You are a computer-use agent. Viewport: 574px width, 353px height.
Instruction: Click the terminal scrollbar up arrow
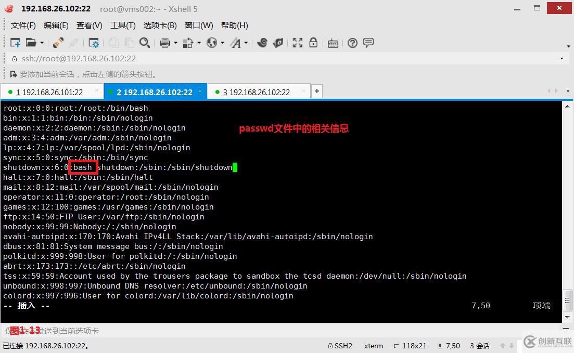tap(567, 107)
